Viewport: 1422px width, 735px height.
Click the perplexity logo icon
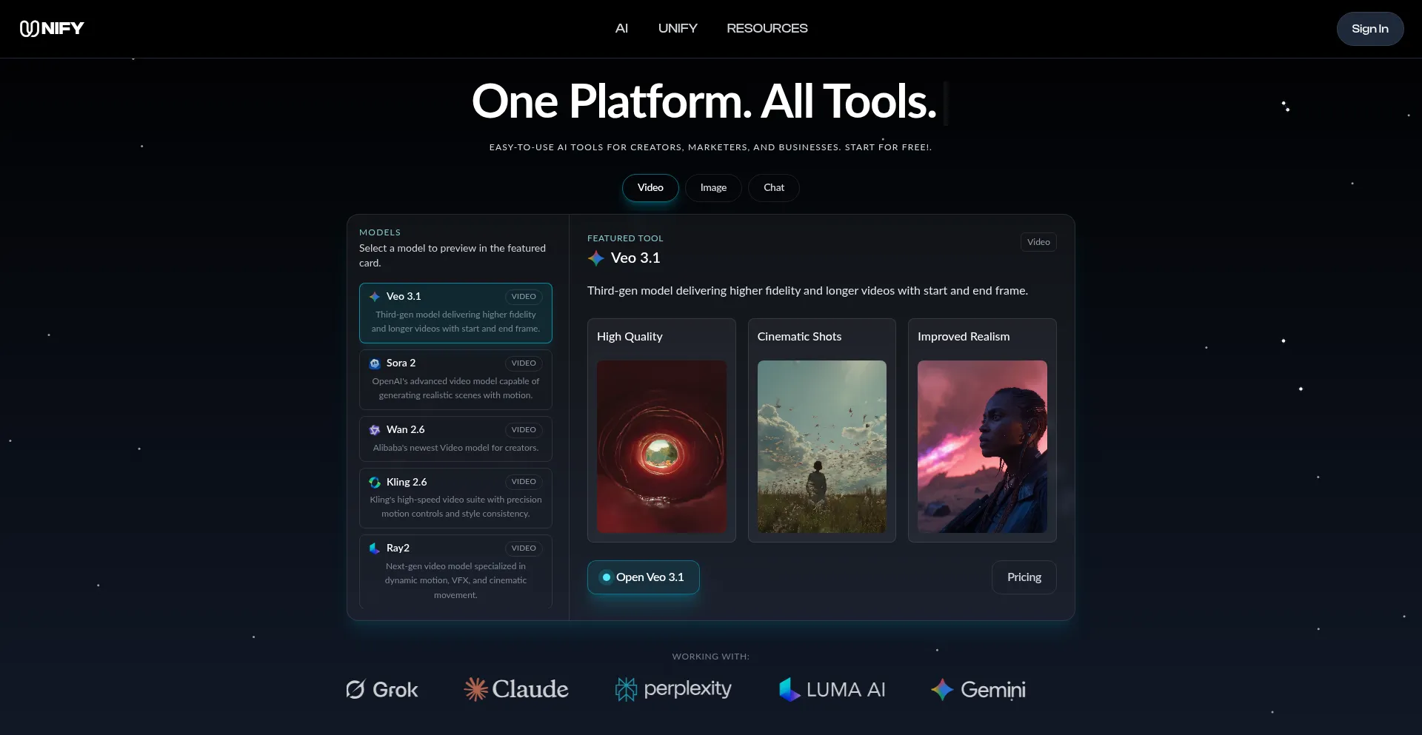tap(626, 689)
